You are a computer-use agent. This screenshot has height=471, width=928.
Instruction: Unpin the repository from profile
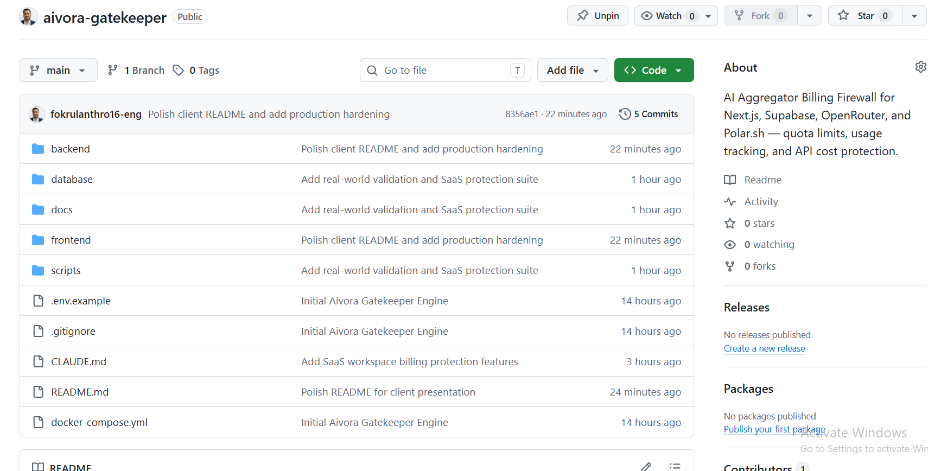pos(598,16)
